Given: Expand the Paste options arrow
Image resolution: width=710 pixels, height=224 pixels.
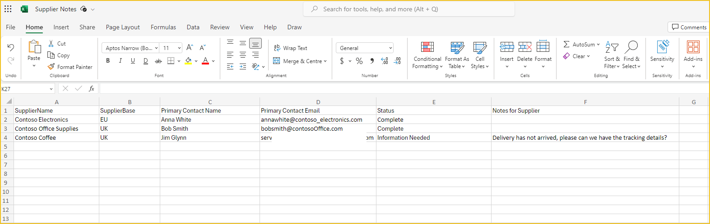Looking at the screenshot, I should tap(34, 66).
